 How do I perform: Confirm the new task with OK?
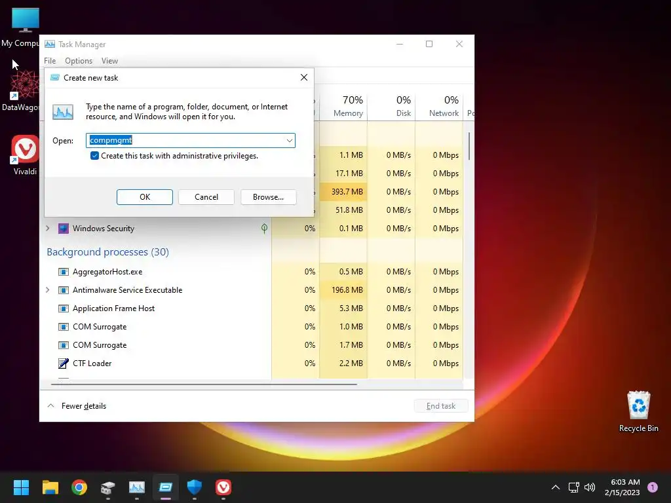pyautogui.click(x=145, y=197)
